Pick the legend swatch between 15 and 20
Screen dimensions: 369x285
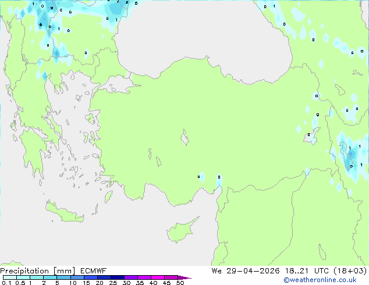(x=90, y=277)
